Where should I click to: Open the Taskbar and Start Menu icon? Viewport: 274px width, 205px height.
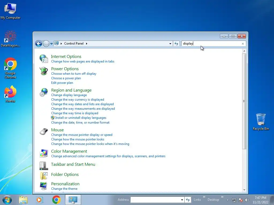pyautogui.click(x=44, y=166)
